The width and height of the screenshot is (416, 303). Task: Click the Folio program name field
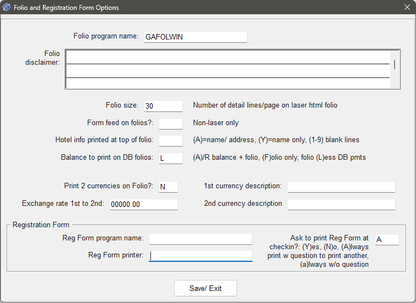195,37
